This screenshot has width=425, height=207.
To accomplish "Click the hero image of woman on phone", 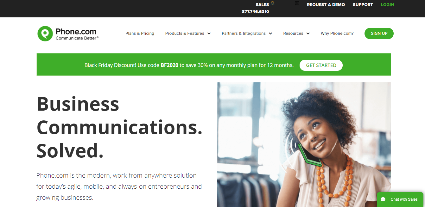I will click(x=304, y=144).
